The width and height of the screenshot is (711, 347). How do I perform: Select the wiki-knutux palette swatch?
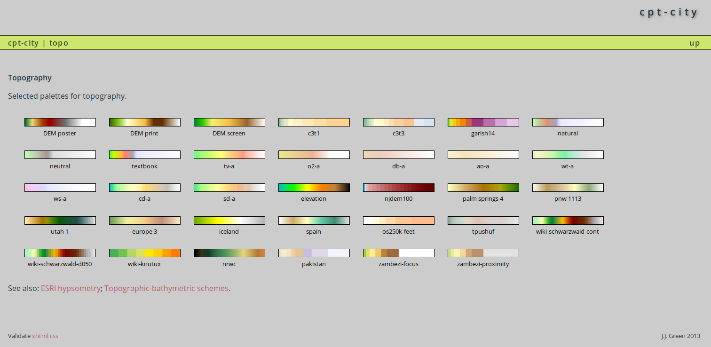[x=145, y=253]
